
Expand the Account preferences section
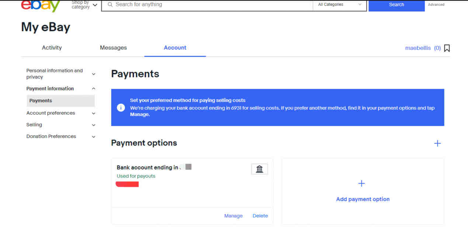[x=94, y=113]
